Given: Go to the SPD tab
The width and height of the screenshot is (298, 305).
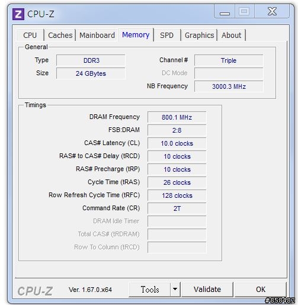Looking at the screenshot, I should (166, 36).
